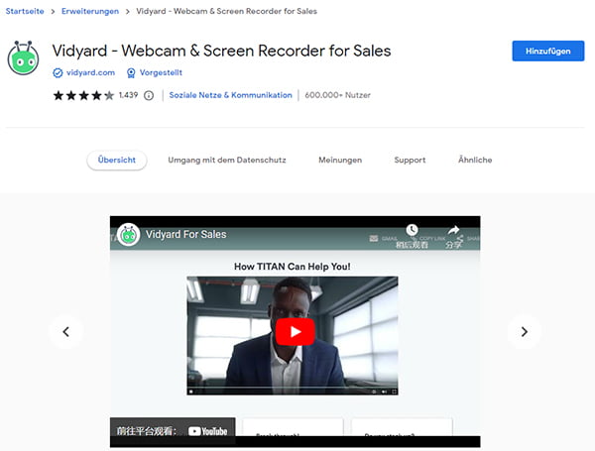The image size is (595, 451).
Task: Click the Vidyard robot logo icon
Action: (23, 58)
